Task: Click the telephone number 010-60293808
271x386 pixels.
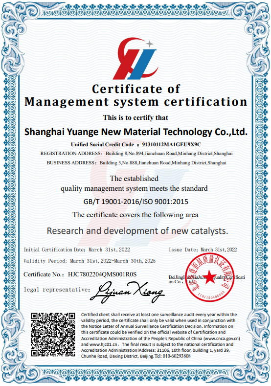Action: click(x=177, y=356)
